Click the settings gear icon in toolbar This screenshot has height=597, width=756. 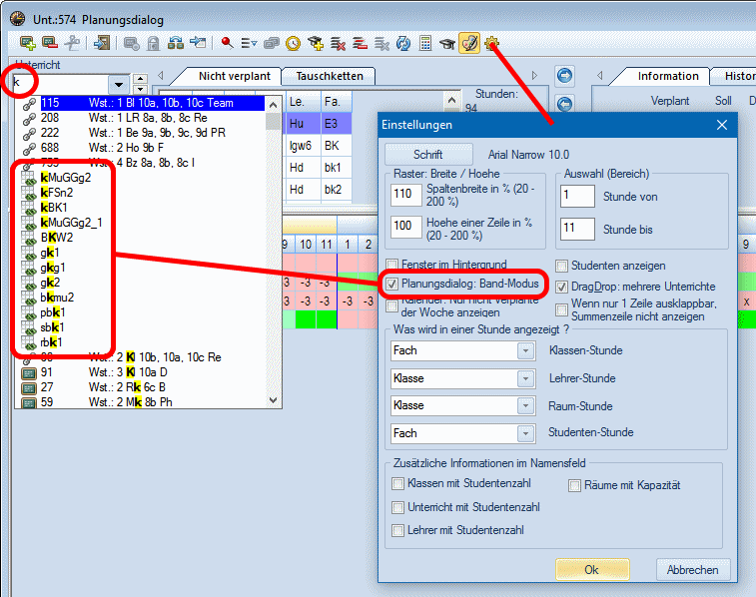coord(491,43)
